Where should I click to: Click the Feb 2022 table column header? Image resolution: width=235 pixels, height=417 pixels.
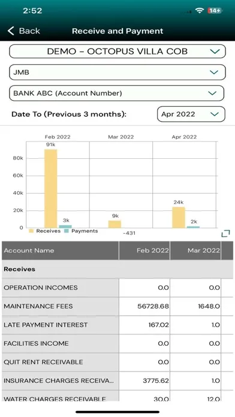tap(144, 250)
